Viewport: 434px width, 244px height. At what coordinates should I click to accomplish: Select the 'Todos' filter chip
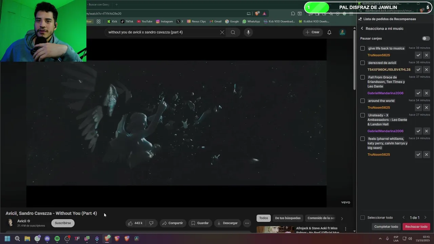click(x=263, y=218)
